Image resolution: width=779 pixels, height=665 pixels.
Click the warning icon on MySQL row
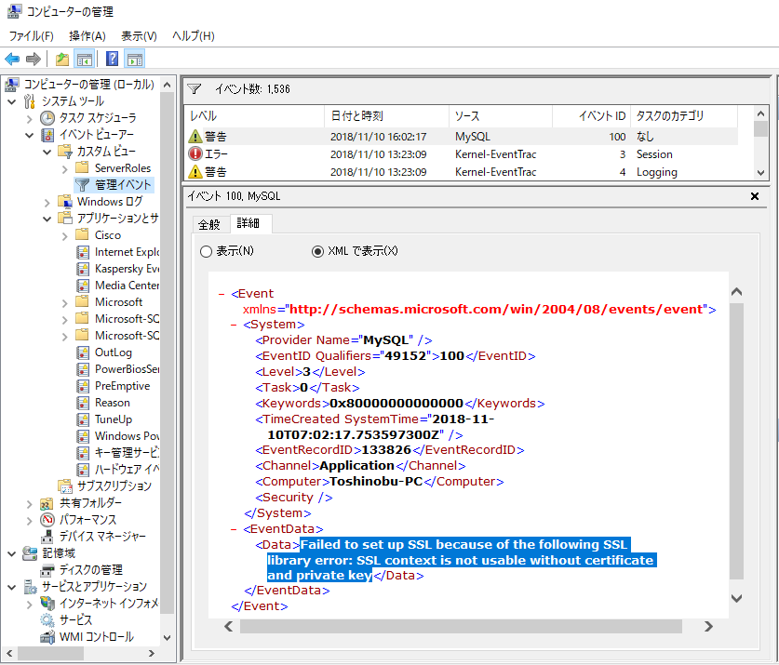[195, 137]
